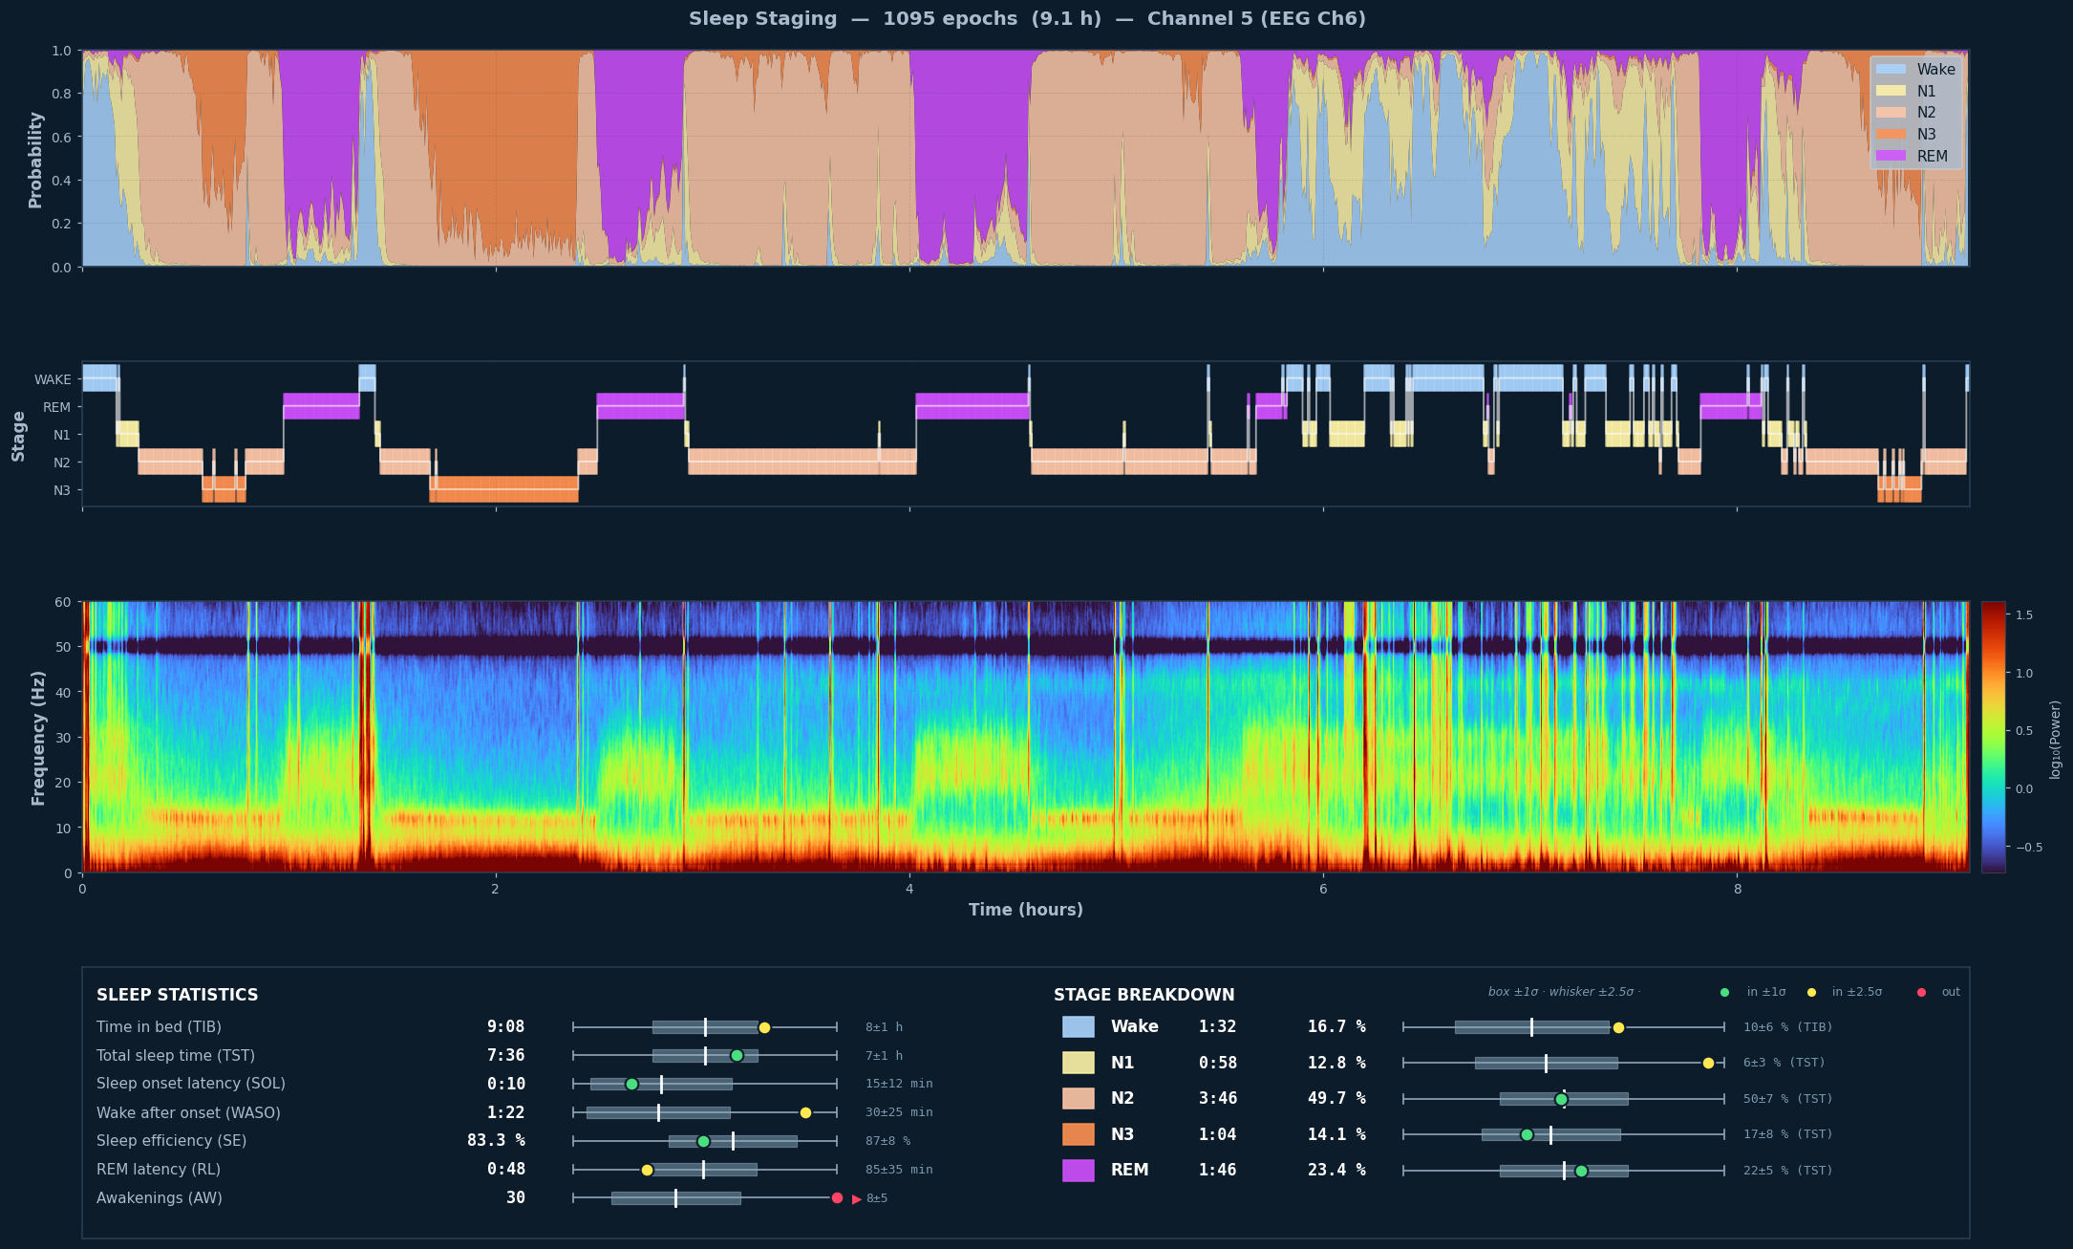This screenshot has height=1249, width=2073.
Task: Click the reference range '87±8 %'
Action: pyautogui.click(x=888, y=1141)
